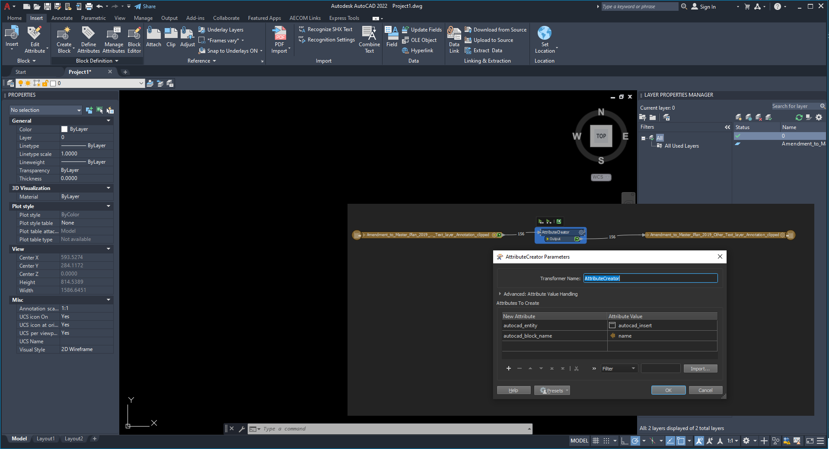This screenshot has width=829, height=449.
Task: Toggle 2D object snap in status bar
Action: [x=681, y=441]
